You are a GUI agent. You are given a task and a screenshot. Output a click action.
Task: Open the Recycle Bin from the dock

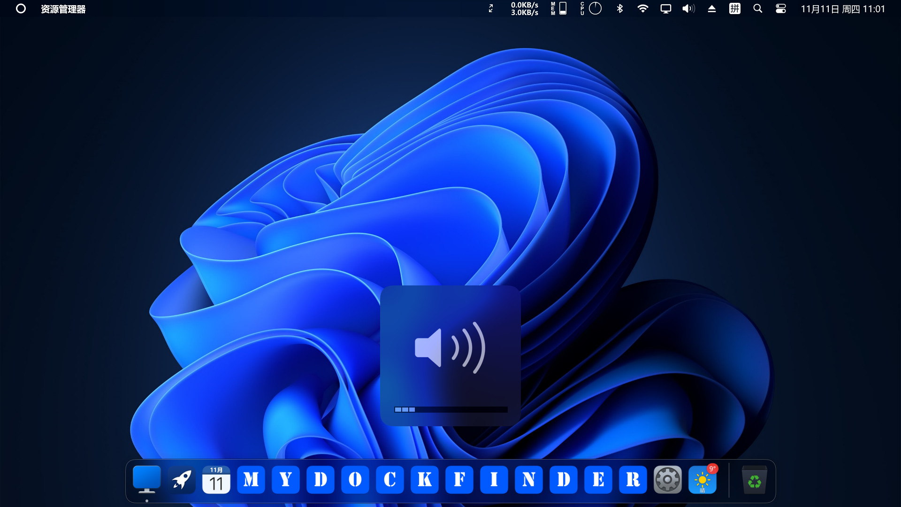point(755,479)
